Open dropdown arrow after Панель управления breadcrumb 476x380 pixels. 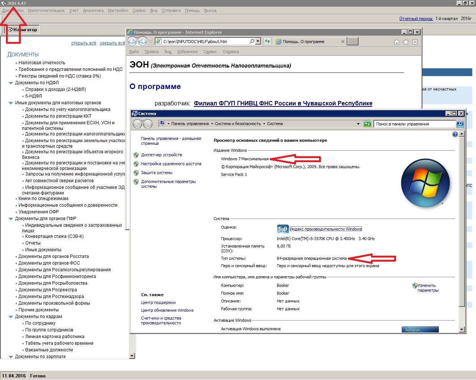pyautogui.click(x=212, y=124)
